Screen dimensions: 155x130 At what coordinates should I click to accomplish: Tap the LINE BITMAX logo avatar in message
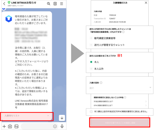coord(9,19)
